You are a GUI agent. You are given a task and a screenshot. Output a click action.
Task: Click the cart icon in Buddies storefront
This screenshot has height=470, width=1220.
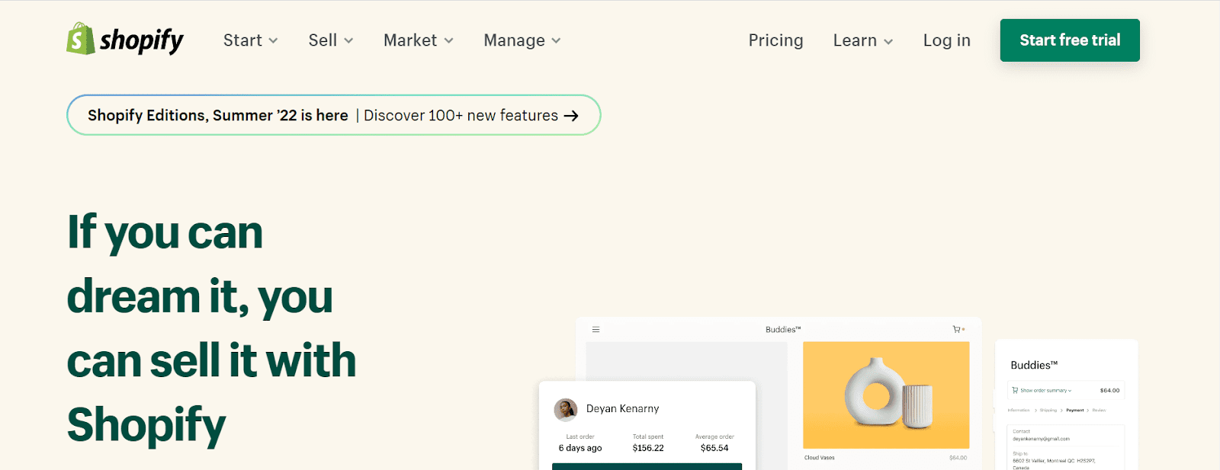957,330
